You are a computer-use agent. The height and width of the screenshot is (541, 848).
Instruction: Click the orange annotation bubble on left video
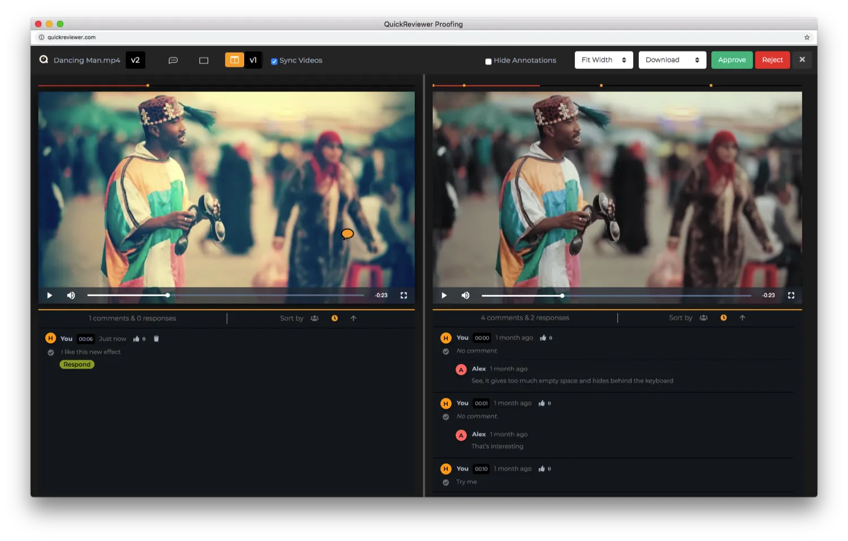[347, 233]
